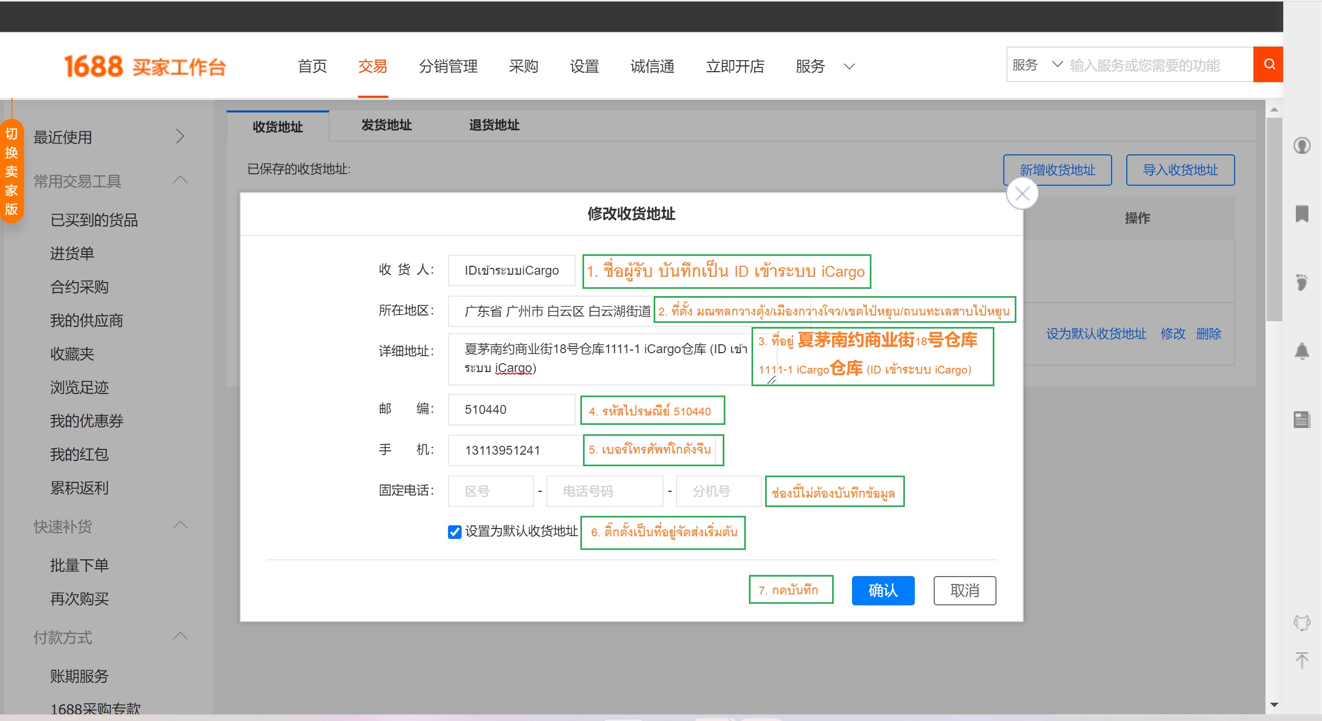Open 诚信通 in top navigation
Image resolution: width=1322 pixels, height=721 pixels.
(x=652, y=66)
